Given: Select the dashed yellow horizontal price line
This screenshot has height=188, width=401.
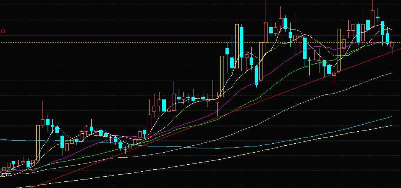Looking at the screenshot, I should coord(200,43).
